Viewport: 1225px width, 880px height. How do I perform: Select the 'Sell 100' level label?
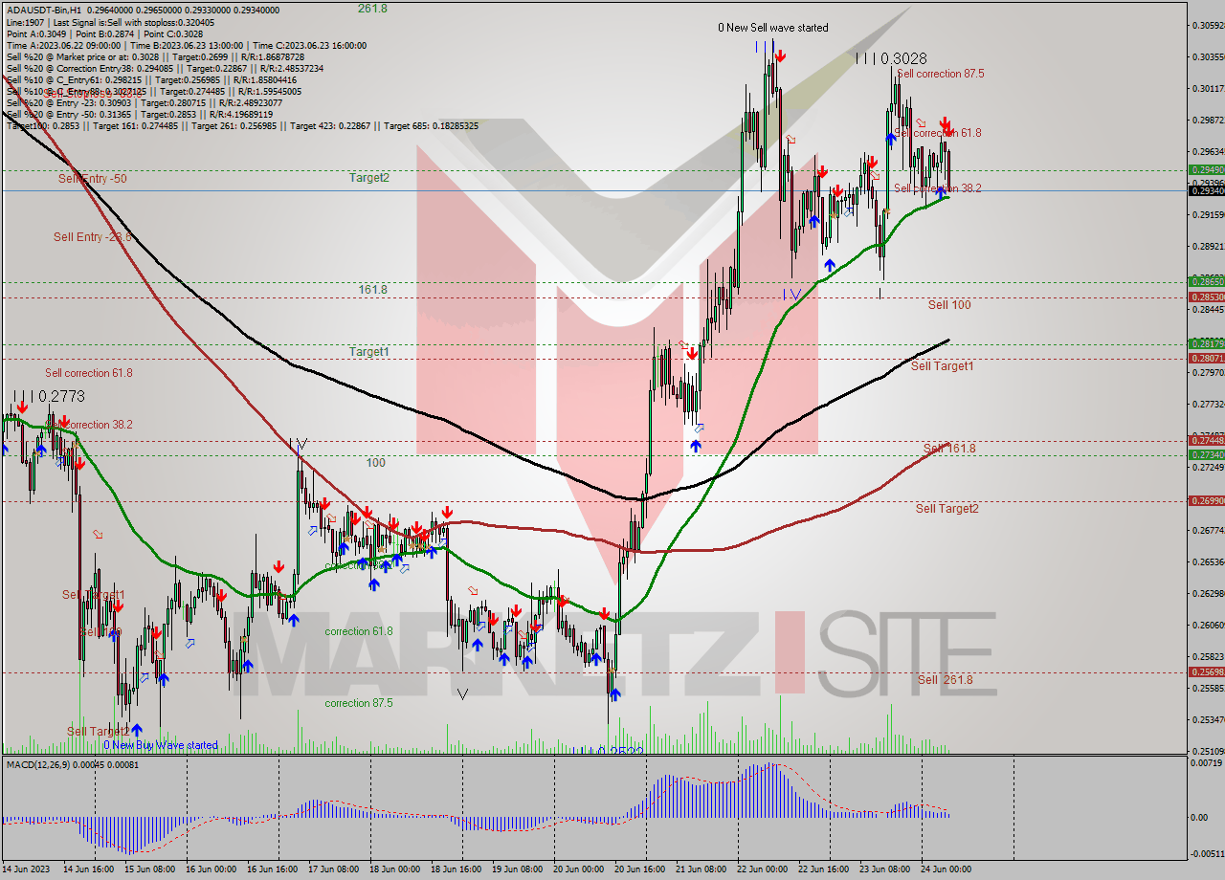click(x=949, y=305)
